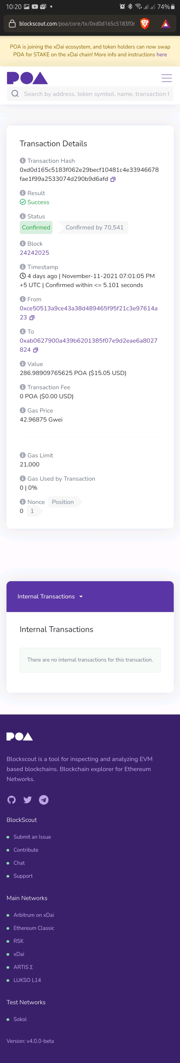
Task: Open BlockScout's Telegram via footer icon
Action: point(43,800)
